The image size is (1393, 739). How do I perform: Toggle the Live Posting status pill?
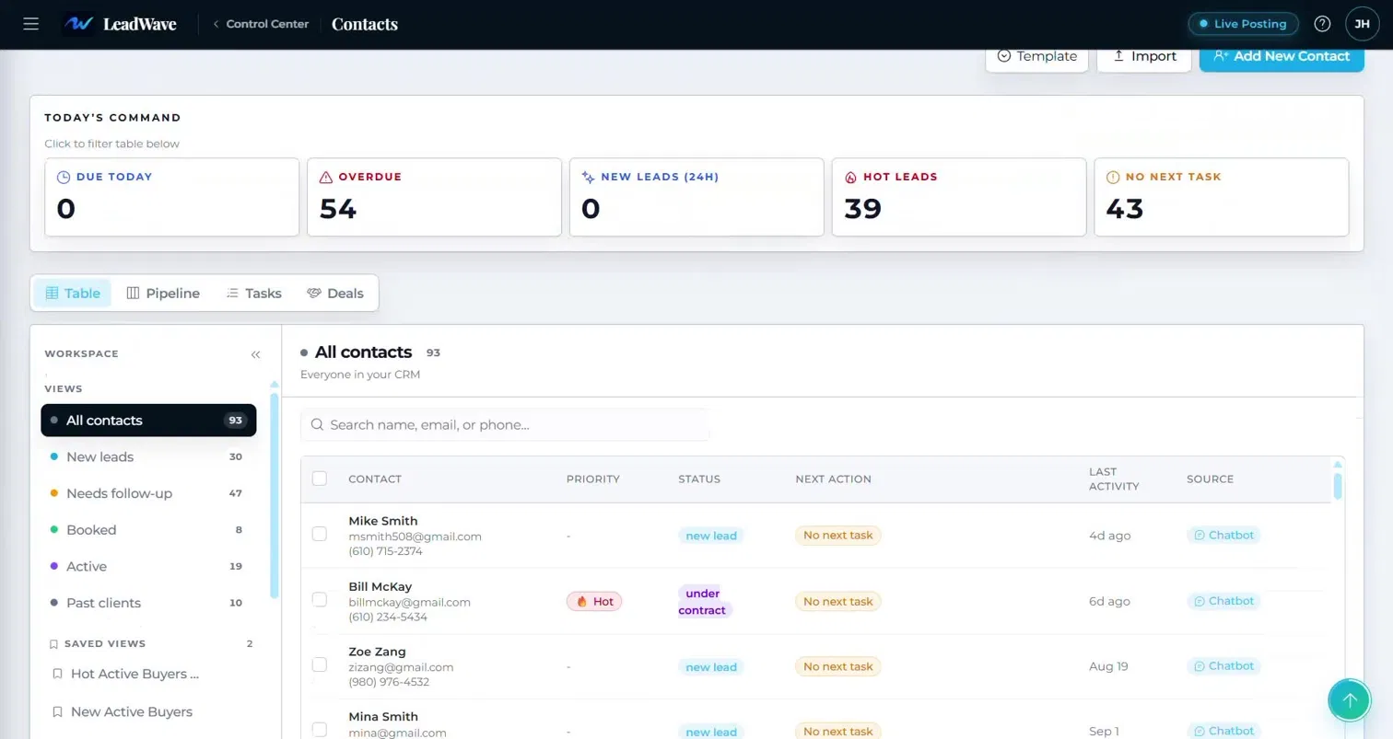click(x=1243, y=24)
